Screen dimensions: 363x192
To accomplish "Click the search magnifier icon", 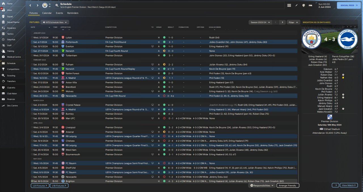I will click(57, 5).
